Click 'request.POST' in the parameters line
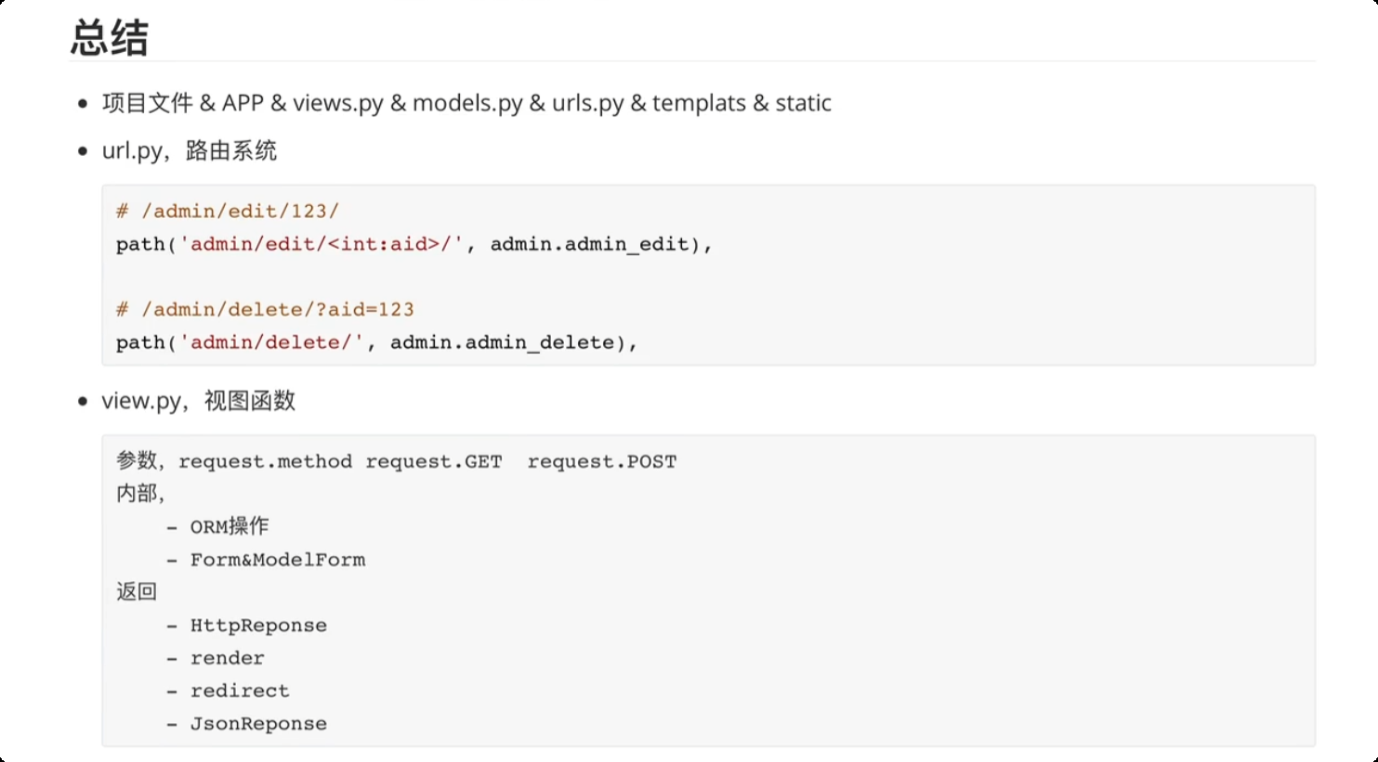Image resolution: width=1378 pixels, height=762 pixels. pyautogui.click(x=601, y=462)
